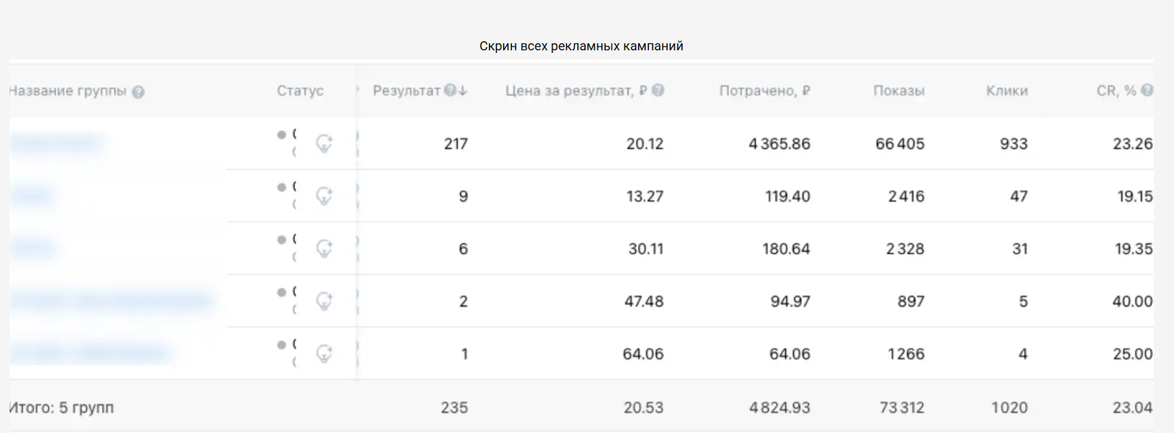Click impressions value 2 328
Image resolution: width=1174 pixels, height=433 pixels.
click(x=905, y=249)
